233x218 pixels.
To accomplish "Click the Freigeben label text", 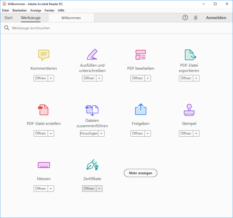I will (x=140, y=124).
